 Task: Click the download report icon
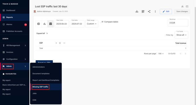137,11
